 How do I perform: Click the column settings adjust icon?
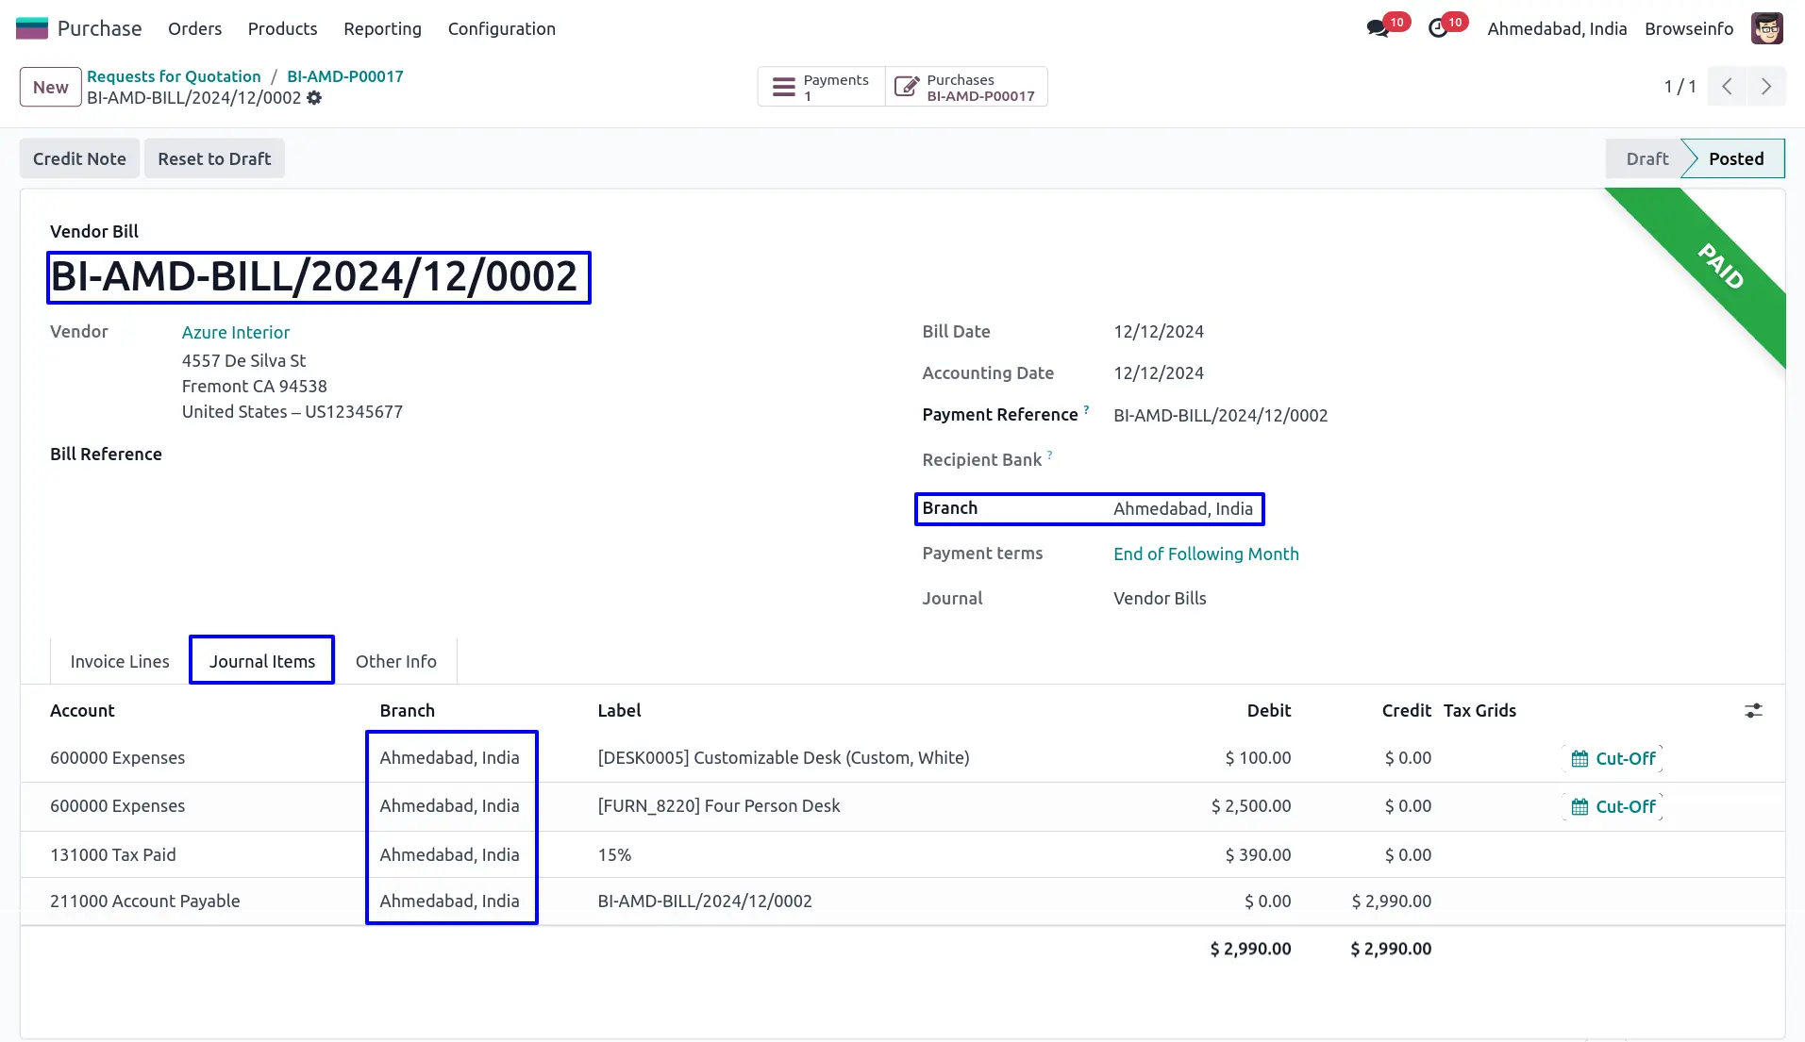point(1753,711)
